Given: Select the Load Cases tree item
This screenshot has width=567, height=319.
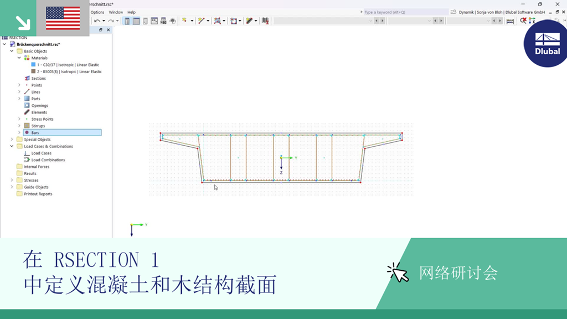Looking at the screenshot, I should pos(41,153).
